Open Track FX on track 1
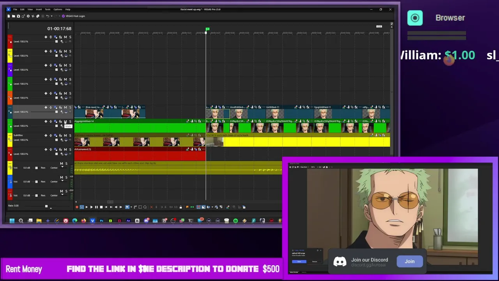The image size is (499, 281). (60, 37)
